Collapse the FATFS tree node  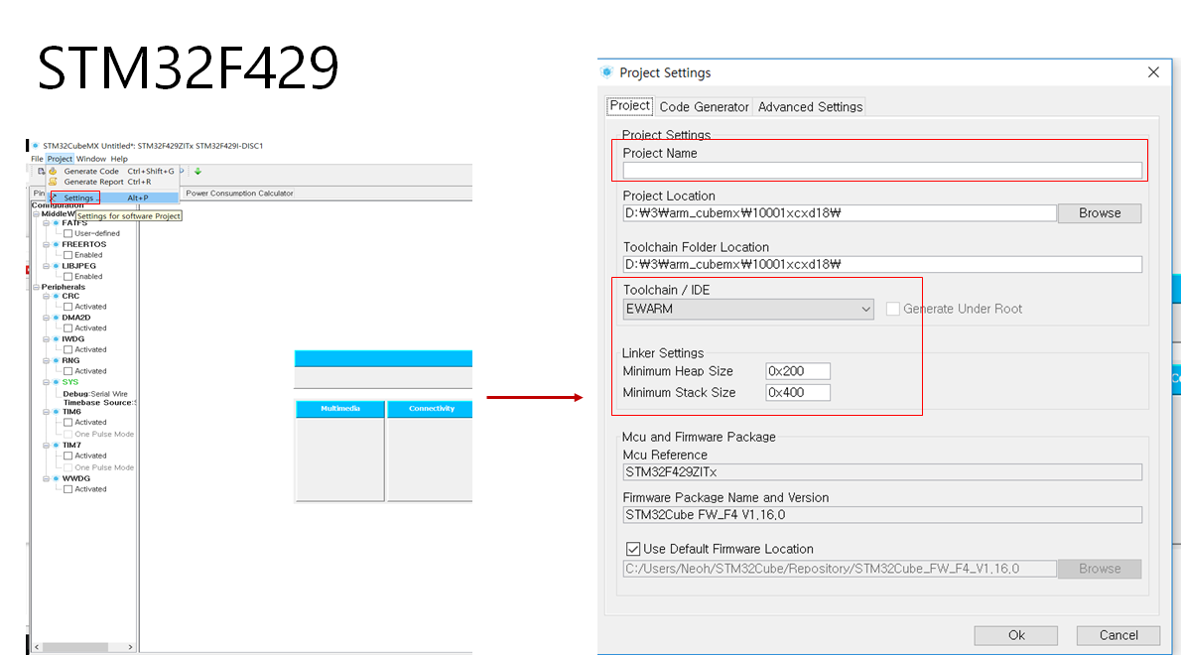(46, 223)
